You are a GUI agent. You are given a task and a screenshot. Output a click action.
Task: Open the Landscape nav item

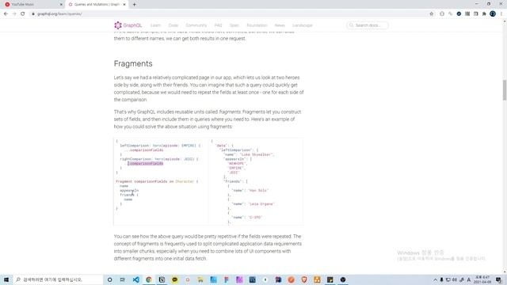click(303, 25)
